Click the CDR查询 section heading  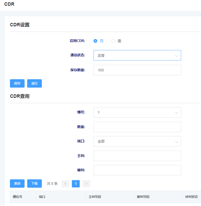pos(20,96)
